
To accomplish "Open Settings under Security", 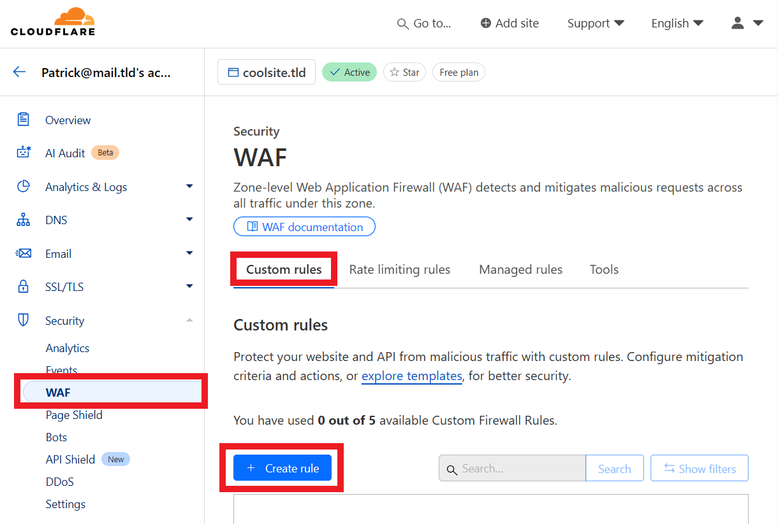I will coord(66,504).
